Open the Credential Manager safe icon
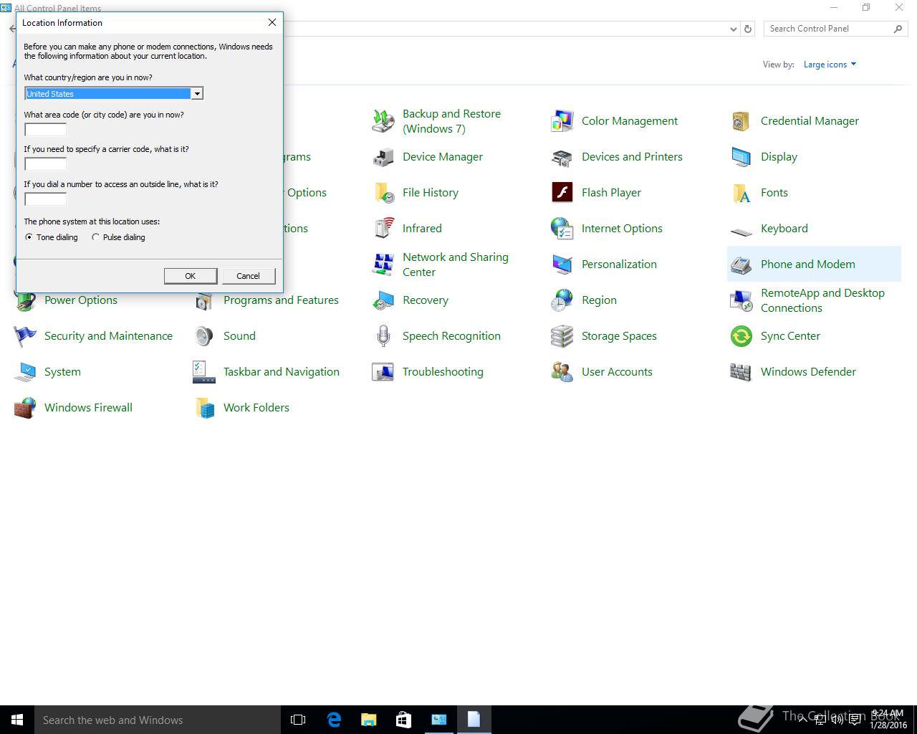 point(741,121)
